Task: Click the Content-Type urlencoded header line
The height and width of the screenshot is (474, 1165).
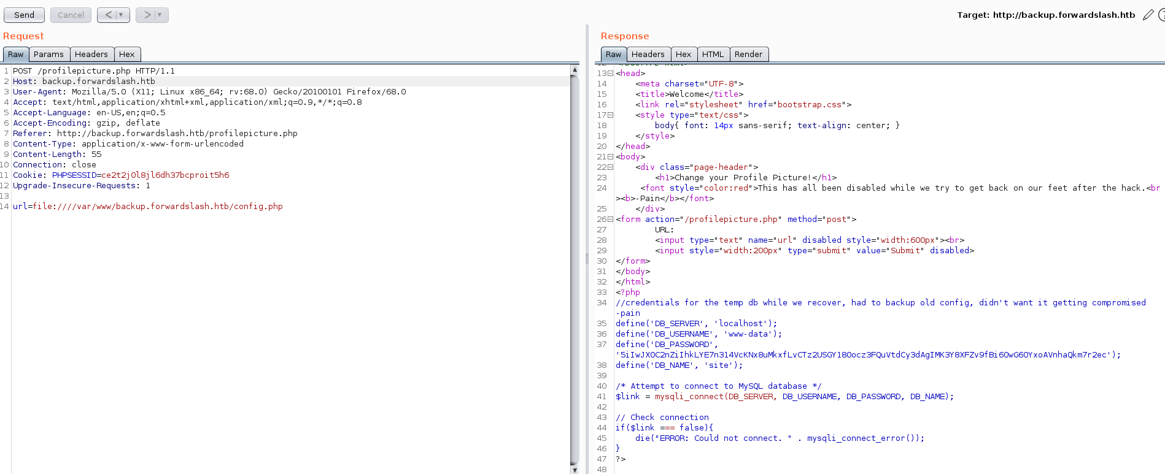Action: pyautogui.click(x=128, y=143)
